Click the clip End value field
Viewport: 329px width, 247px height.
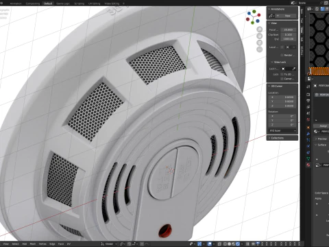pyautogui.click(x=289, y=39)
